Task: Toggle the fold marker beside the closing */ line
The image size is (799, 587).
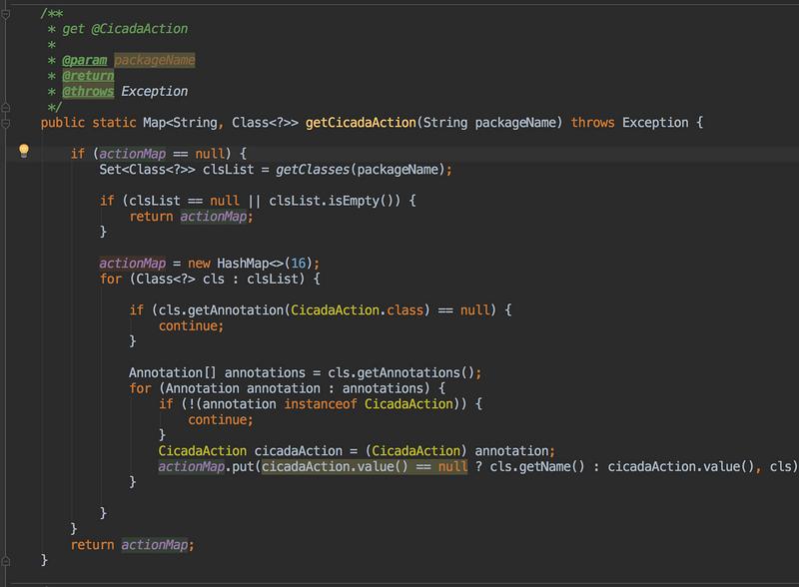Action: (x=6, y=108)
